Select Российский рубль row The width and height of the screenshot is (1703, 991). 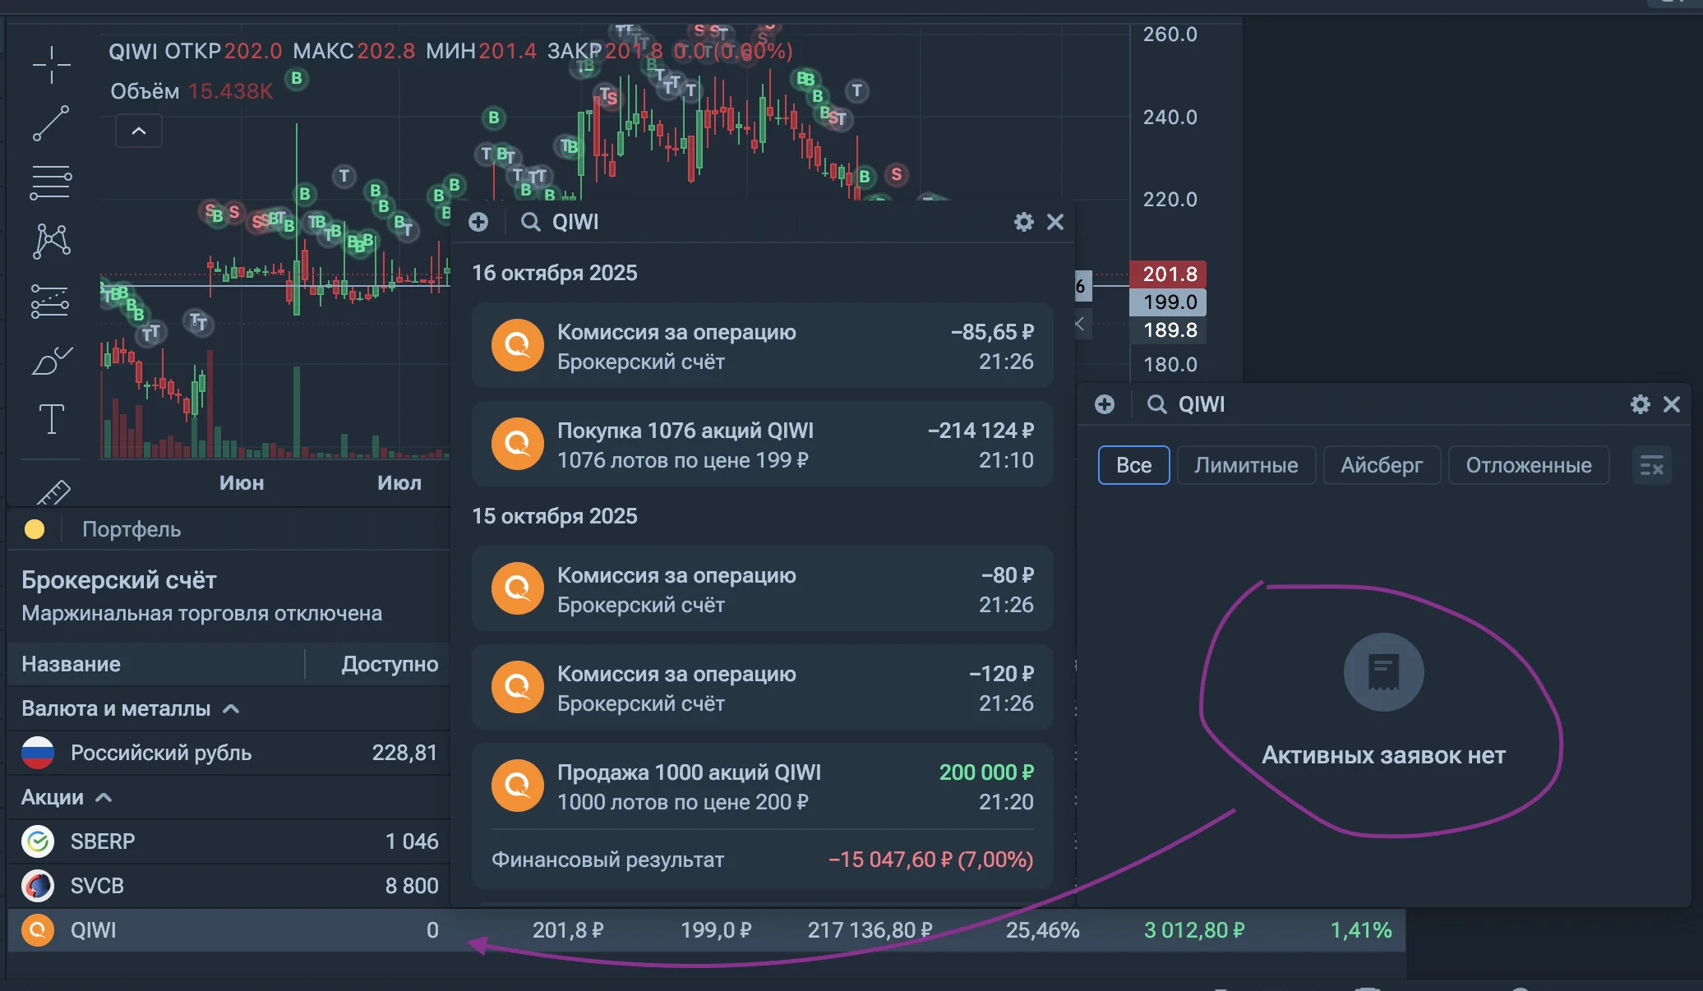[230, 753]
